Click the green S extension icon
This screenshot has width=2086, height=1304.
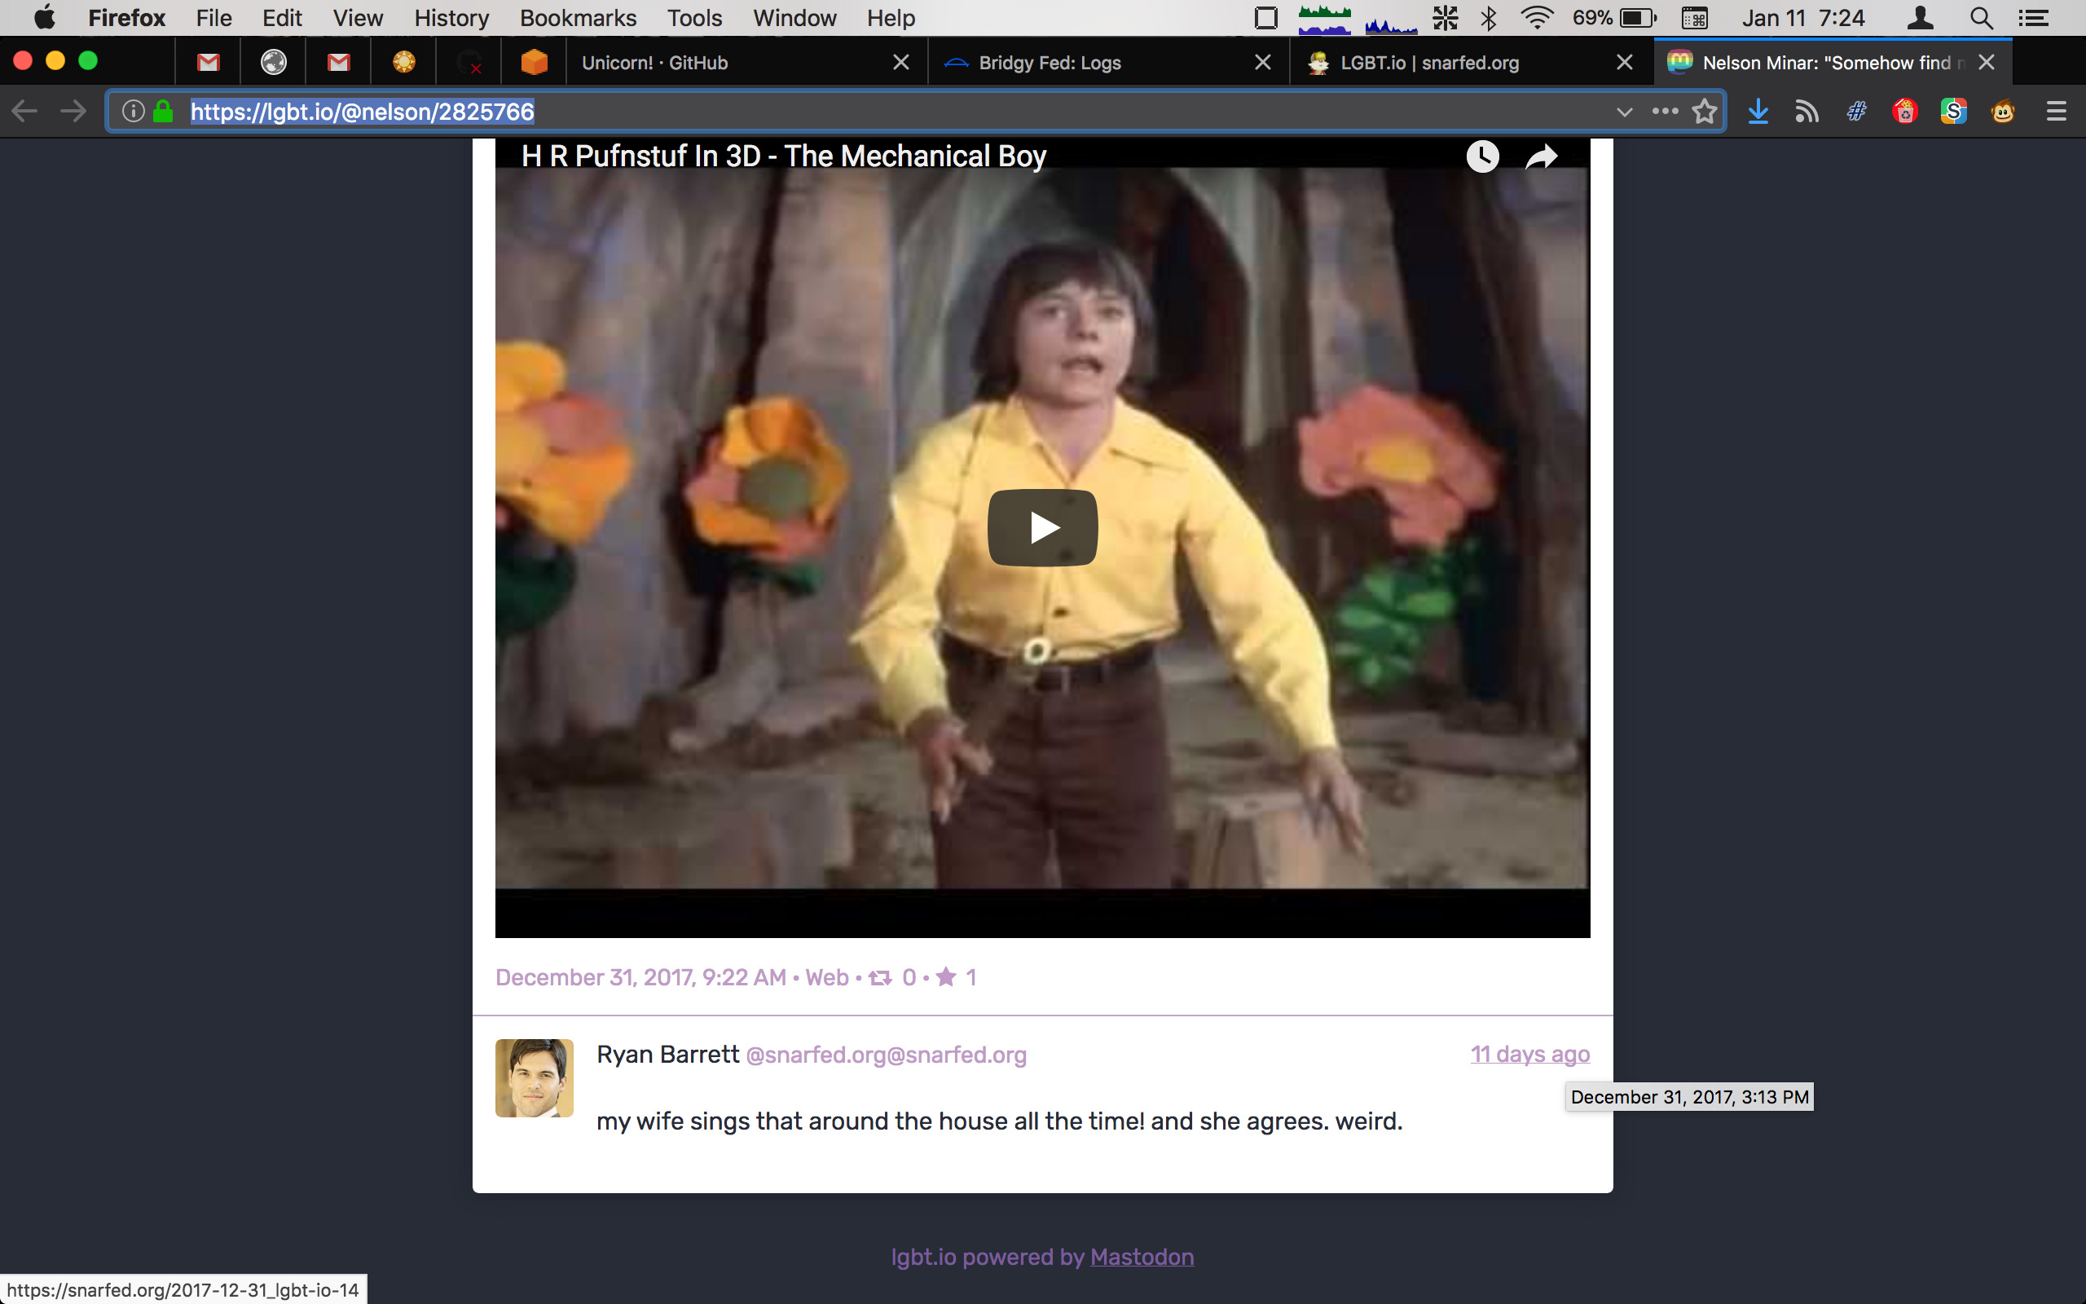coord(1953,112)
